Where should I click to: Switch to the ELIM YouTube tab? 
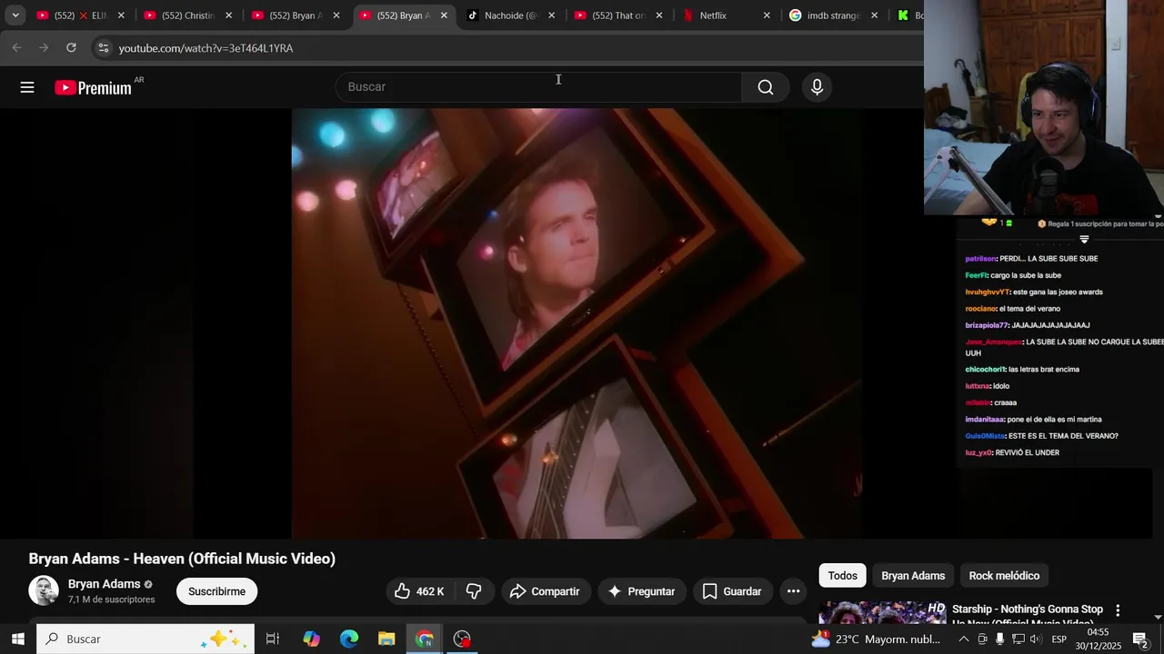(80, 15)
